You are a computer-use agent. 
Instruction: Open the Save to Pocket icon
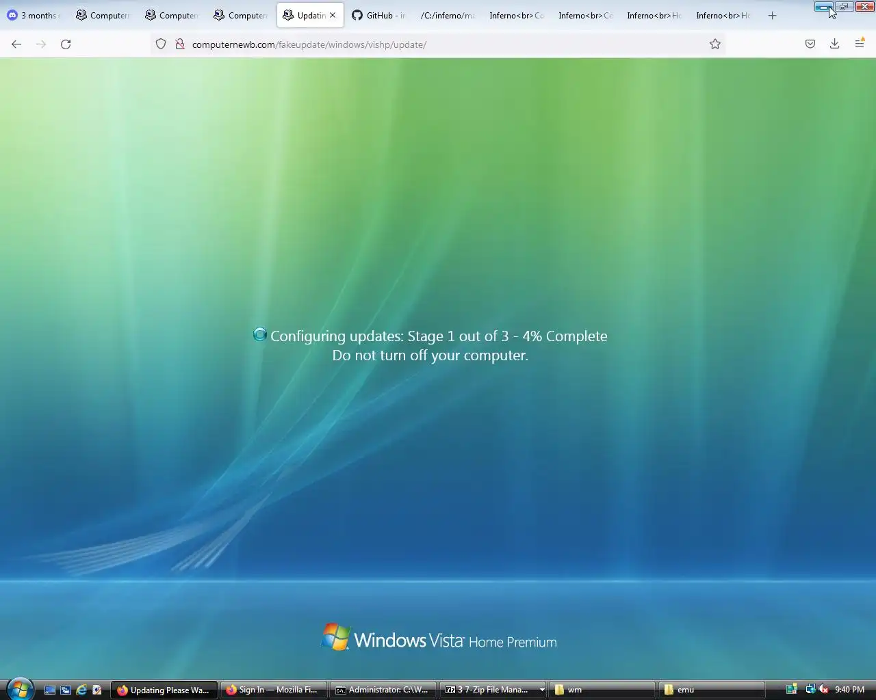coord(810,44)
